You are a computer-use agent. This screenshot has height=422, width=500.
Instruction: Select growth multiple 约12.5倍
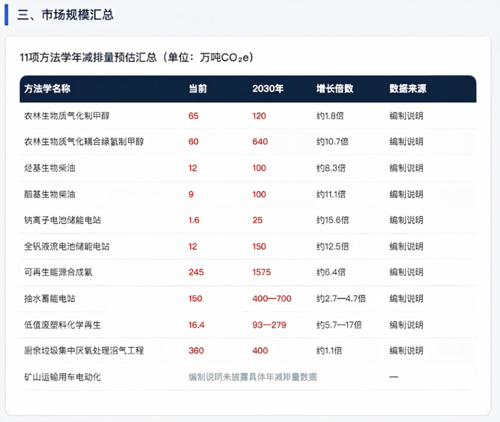coord(333,246)
